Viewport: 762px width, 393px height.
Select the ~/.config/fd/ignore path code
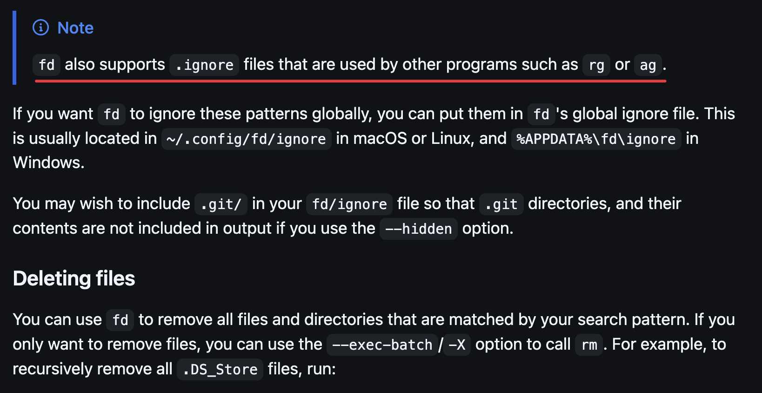click(246, 139)
